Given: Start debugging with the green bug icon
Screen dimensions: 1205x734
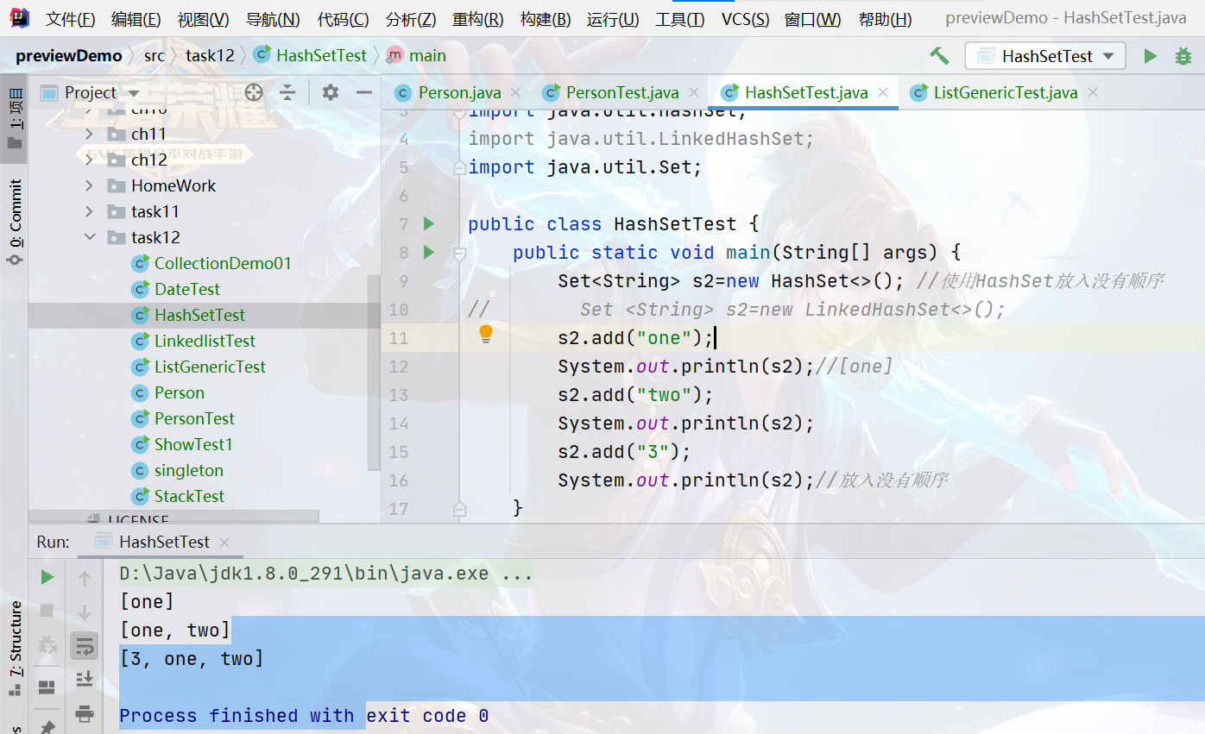Looking at the screenshot, I should [1183, 56].
